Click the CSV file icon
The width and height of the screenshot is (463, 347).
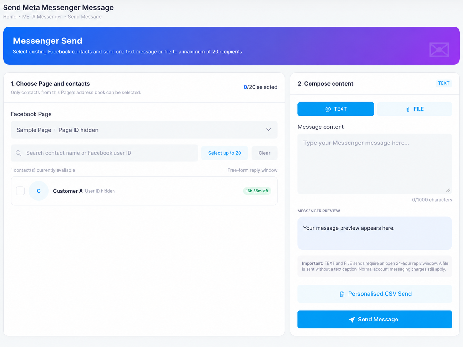[342, 294]
